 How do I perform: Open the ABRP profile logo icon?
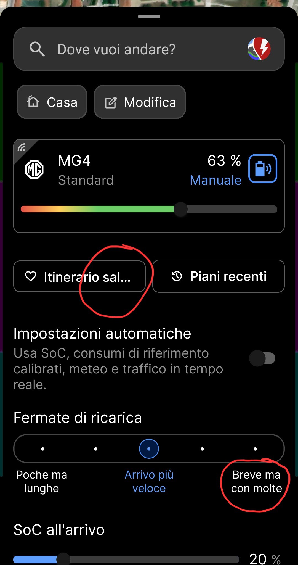pos(259,49)
